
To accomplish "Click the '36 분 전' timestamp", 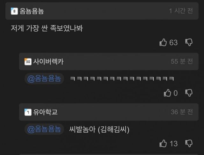I will tap(182, 112).
